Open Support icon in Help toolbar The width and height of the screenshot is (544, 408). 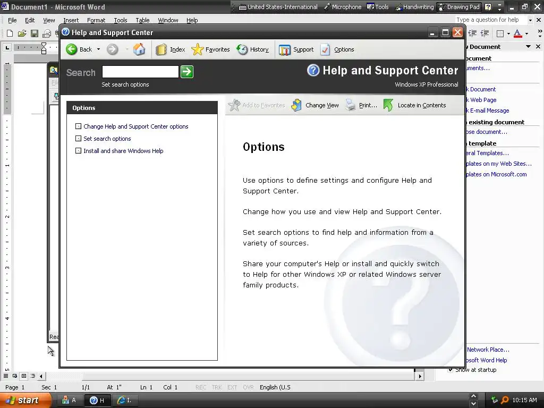[x=285, y=49]
